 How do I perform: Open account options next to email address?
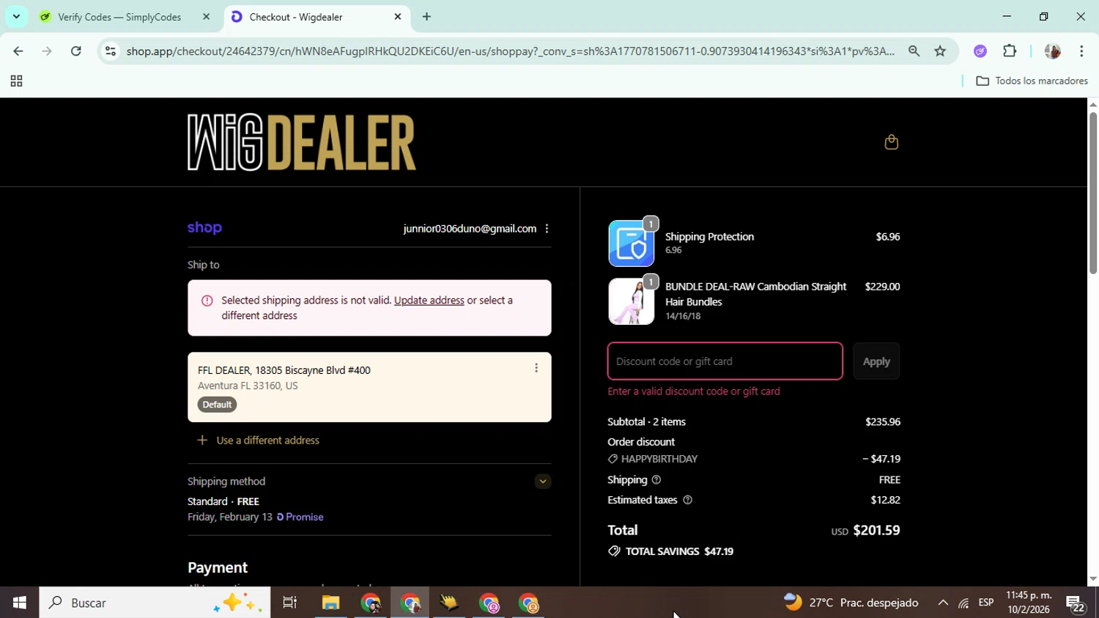tap(547, 229)
